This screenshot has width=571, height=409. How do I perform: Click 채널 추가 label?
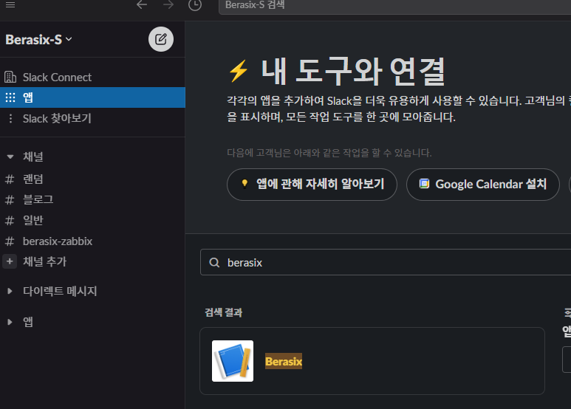pos(45,261)
